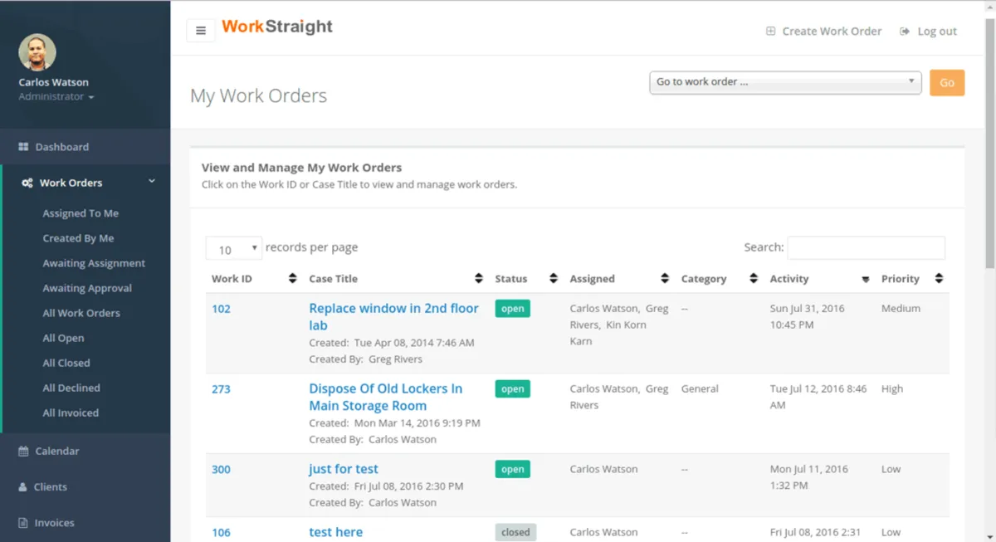Sort by Priority using sort arrows
The image size is (996, 542).
[939, 279]
